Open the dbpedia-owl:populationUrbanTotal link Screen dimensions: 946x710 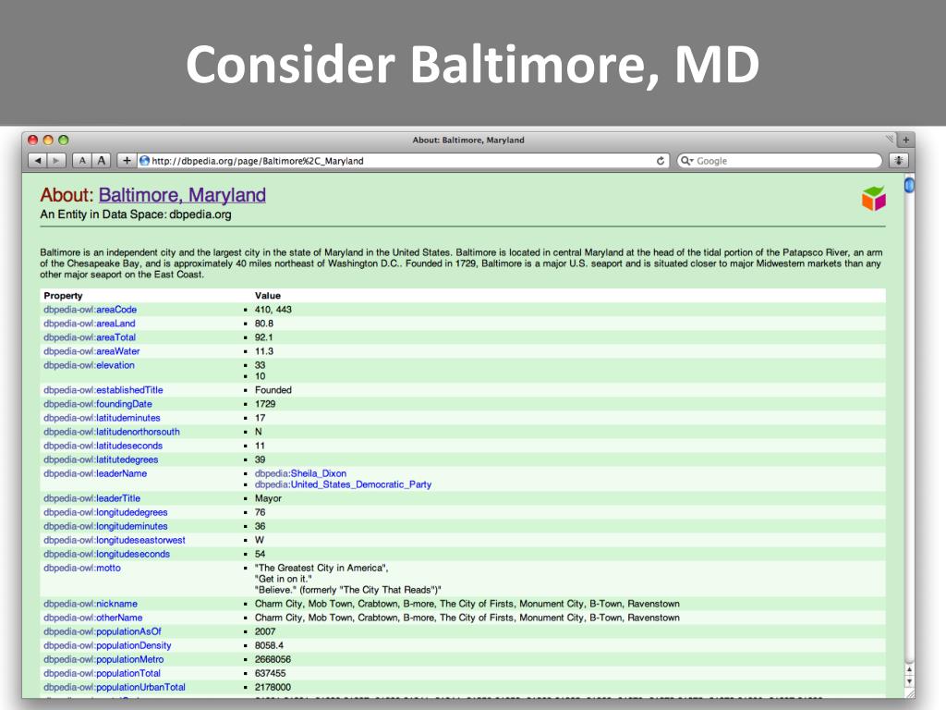115,687
